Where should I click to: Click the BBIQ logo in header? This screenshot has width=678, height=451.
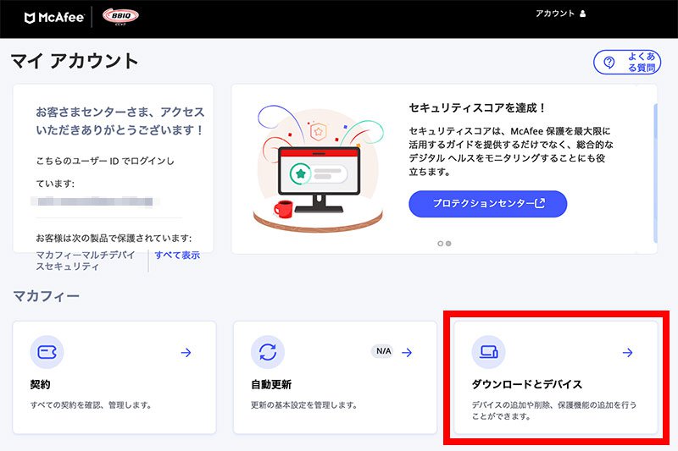120,16
